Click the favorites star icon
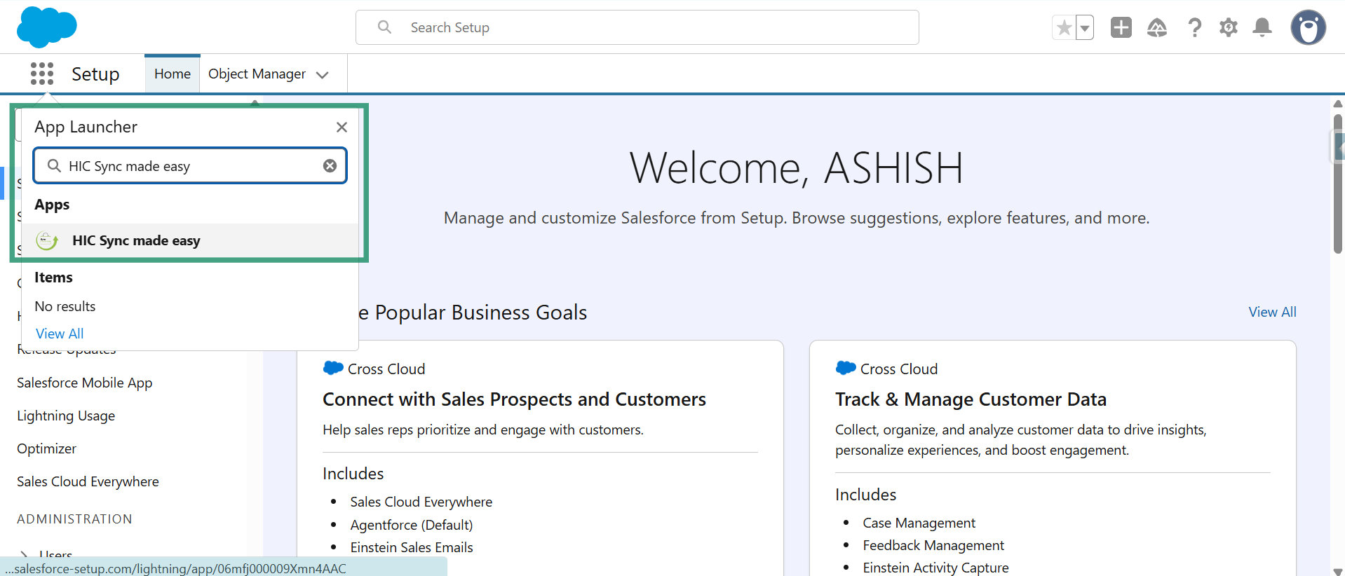Screen dimensions: 1345x576 1064,28
